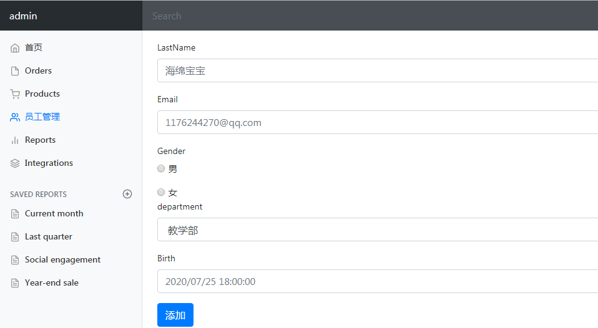The width and height of the screenshot is (598, 328).
Task: Click the blue 添加 button
Action: [x=175, y=315]
